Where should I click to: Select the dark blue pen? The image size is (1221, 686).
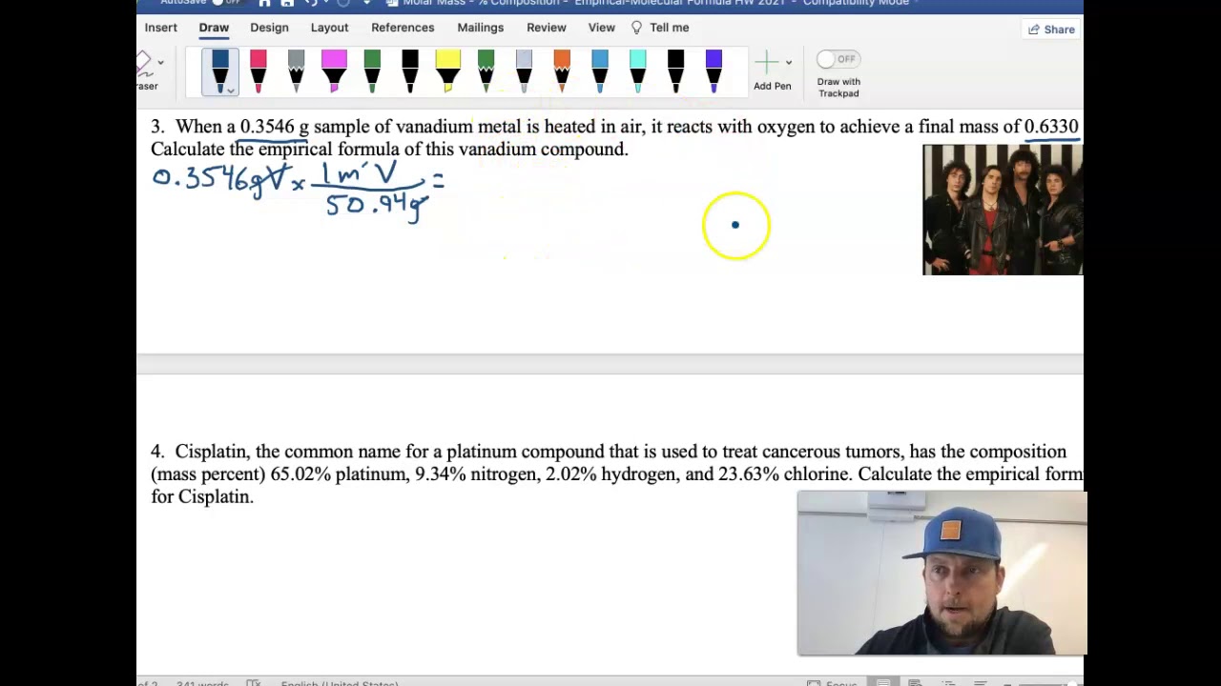click(220, 71)
